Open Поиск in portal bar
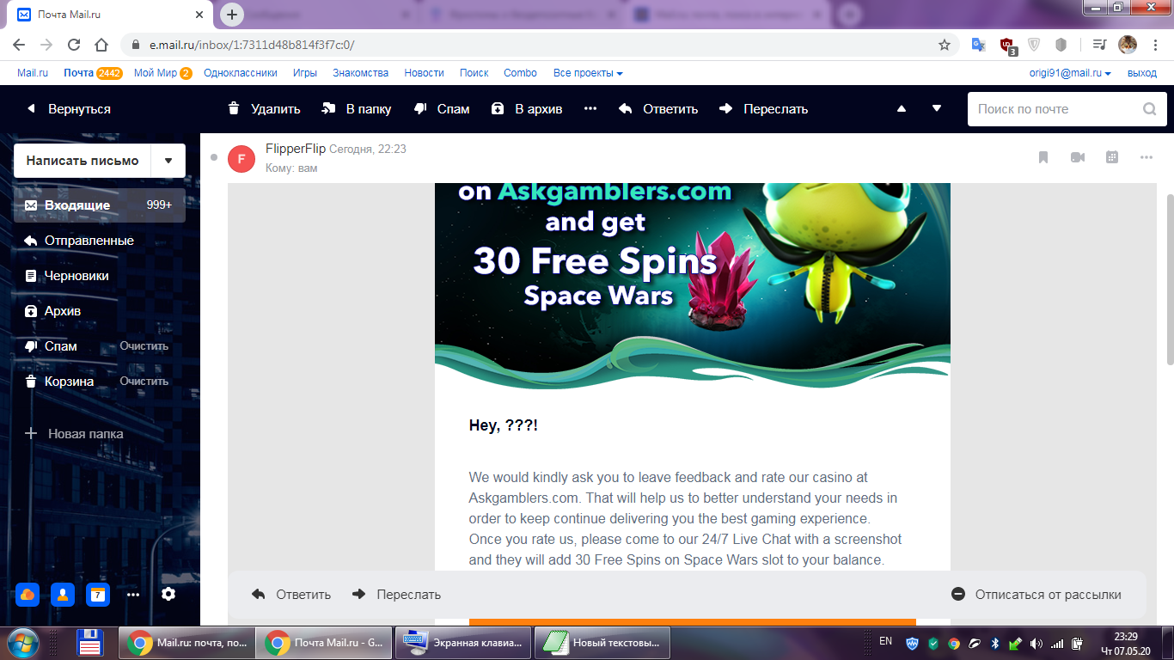 click(474, 73)
